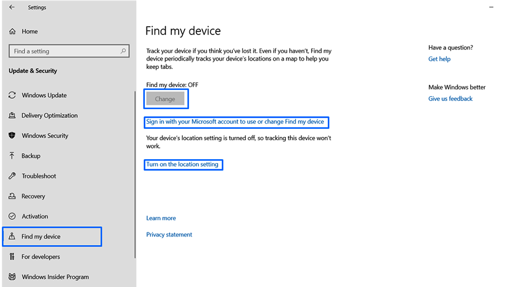505x287 pixels.
Task: Select Find my device in sidebar
Action: [x=52, y=237]
